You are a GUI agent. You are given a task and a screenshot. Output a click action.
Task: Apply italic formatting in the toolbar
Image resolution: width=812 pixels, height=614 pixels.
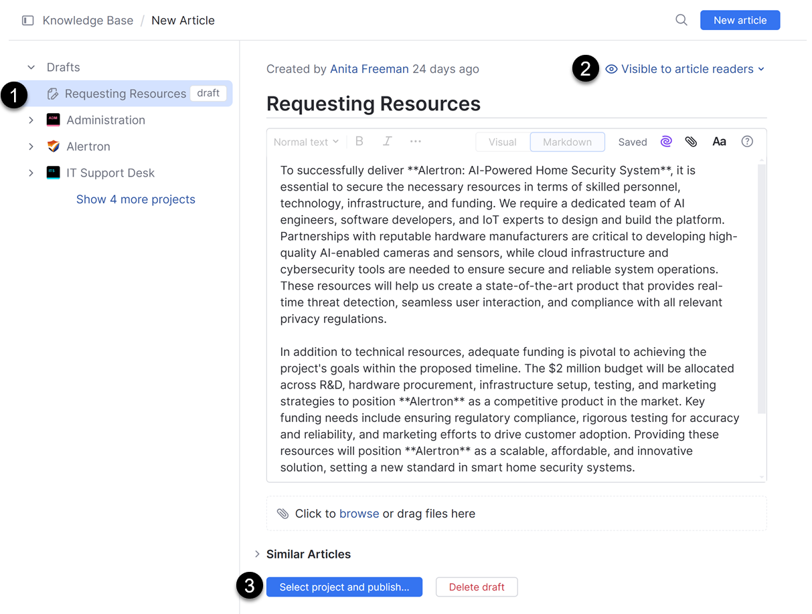[x=387, y=141]
